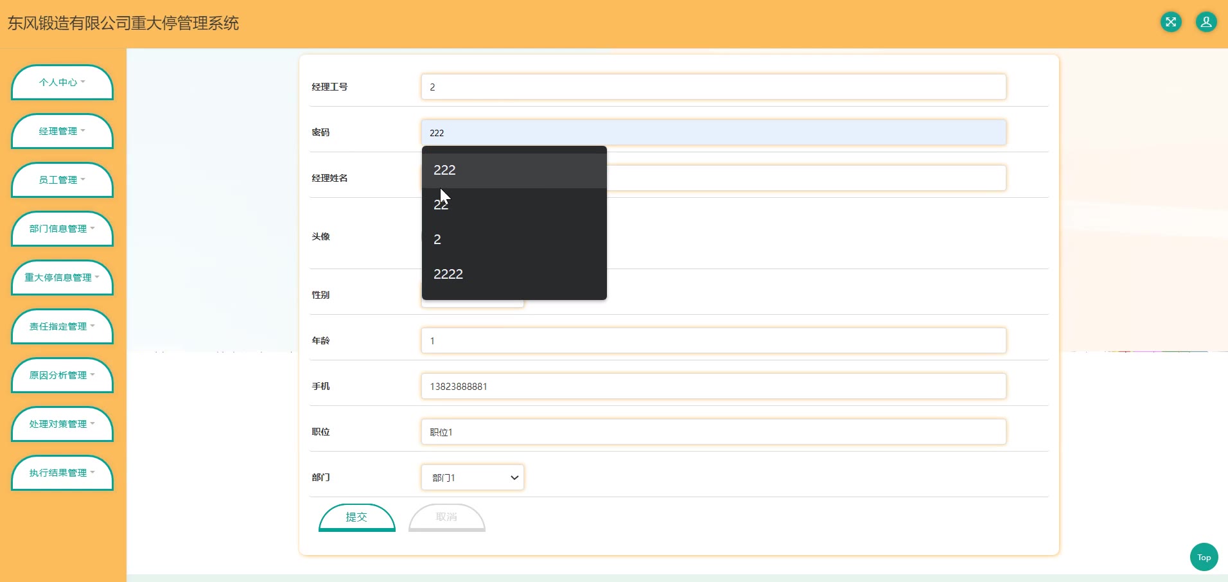Screen dimensions: 1228x582
Task: Open the 部门信息管理 menu
Action: point(62,229)
